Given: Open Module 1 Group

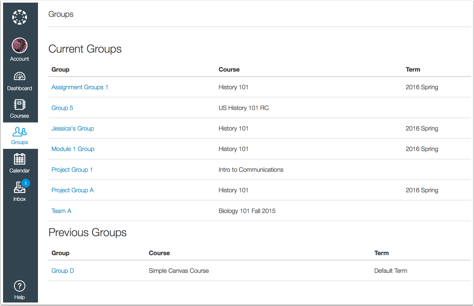Looking at the screenshot, I should point(72,149).
